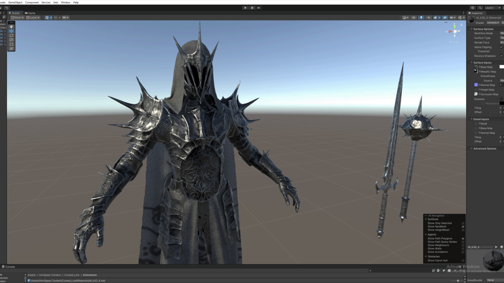Screen dimensions: 504x283
Task: Collapse the Agents section in AI Navigation
Action: (426, 234)
